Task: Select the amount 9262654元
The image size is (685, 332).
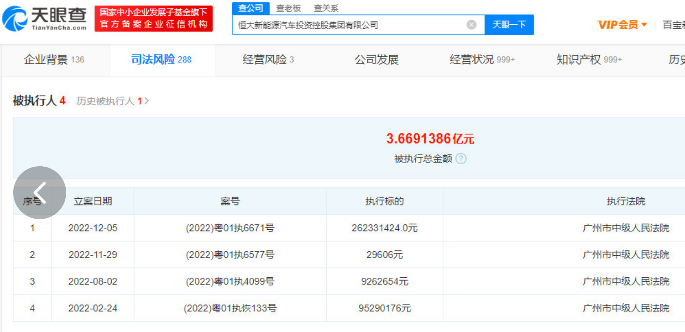Action: pyautogui.click(x=384, y=281)
